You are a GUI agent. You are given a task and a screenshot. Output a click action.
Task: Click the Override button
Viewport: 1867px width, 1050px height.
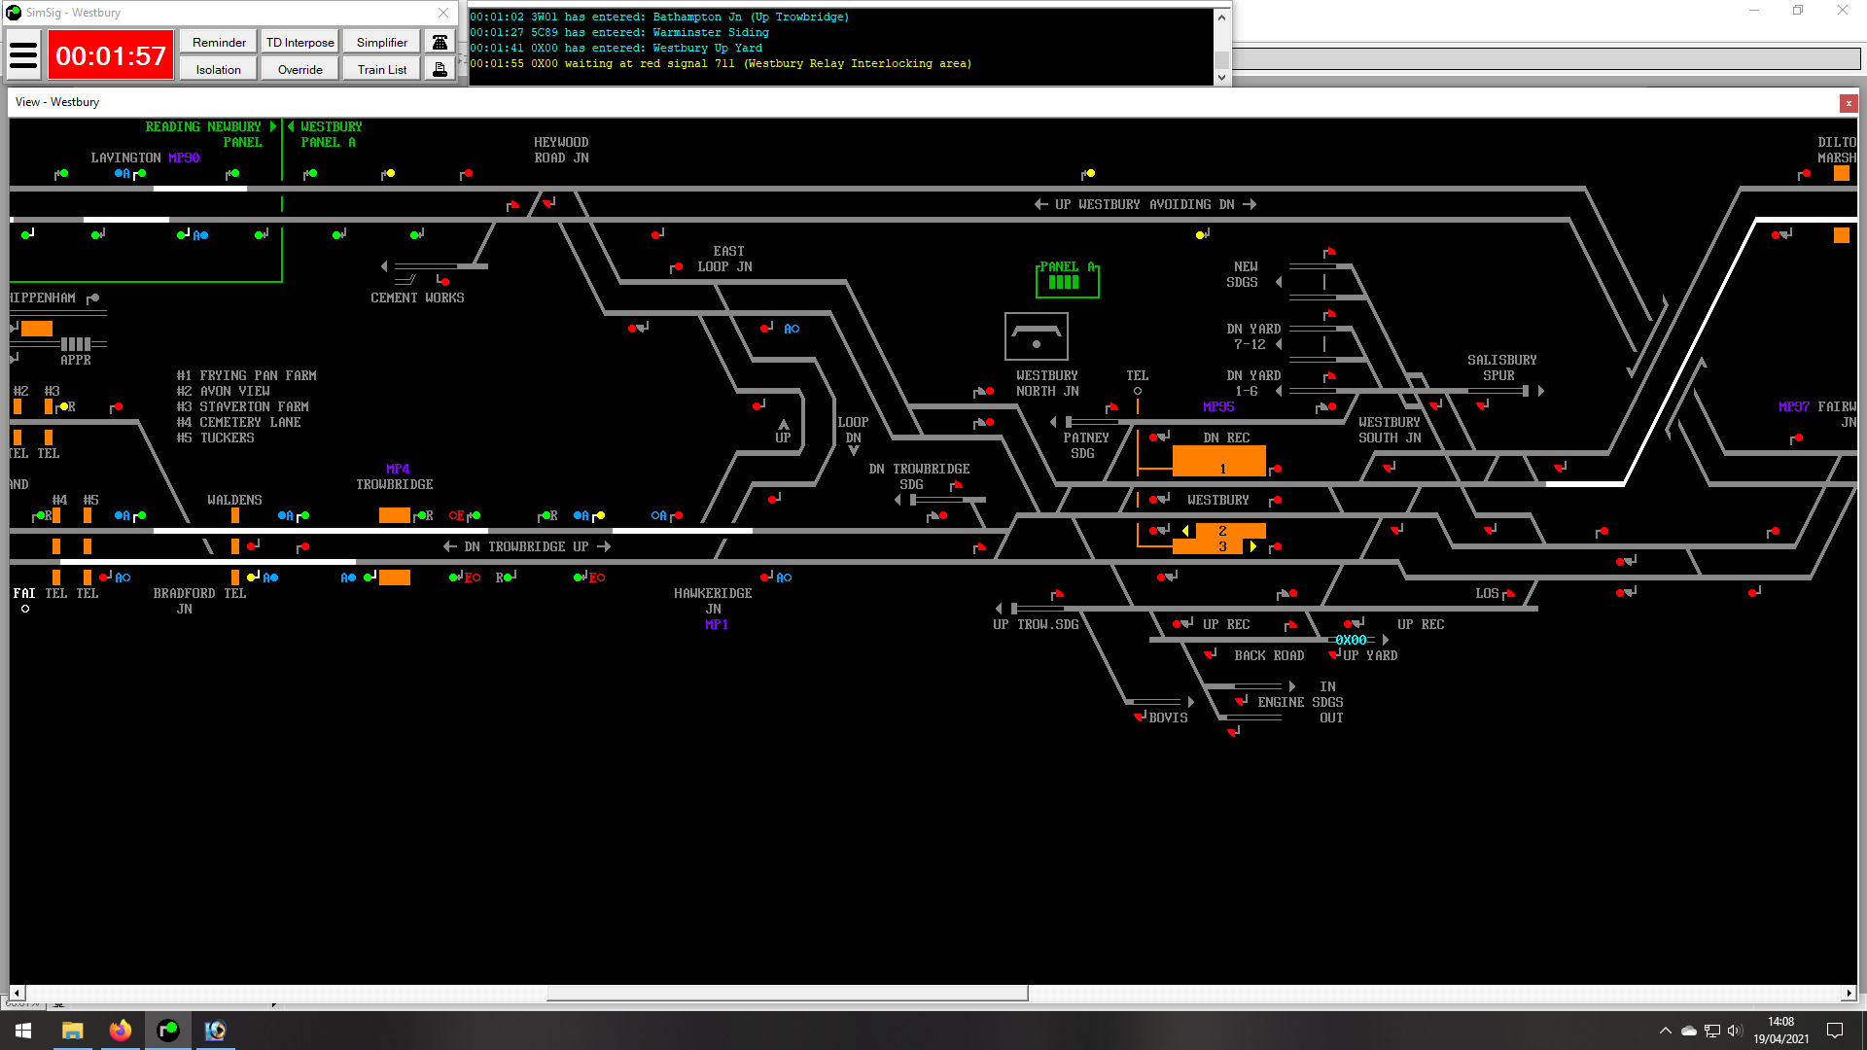click(300, 69)
